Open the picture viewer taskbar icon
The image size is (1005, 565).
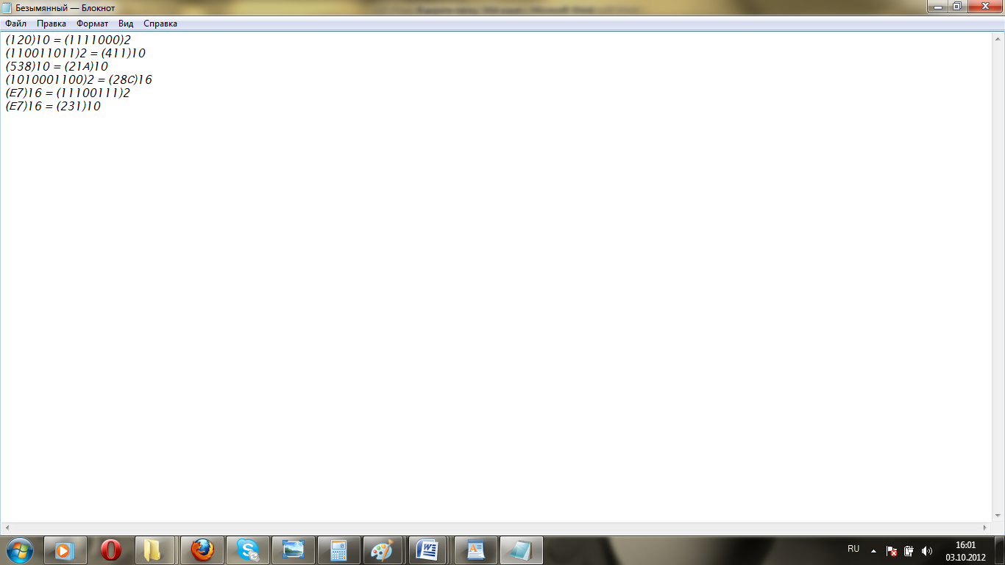294,550
